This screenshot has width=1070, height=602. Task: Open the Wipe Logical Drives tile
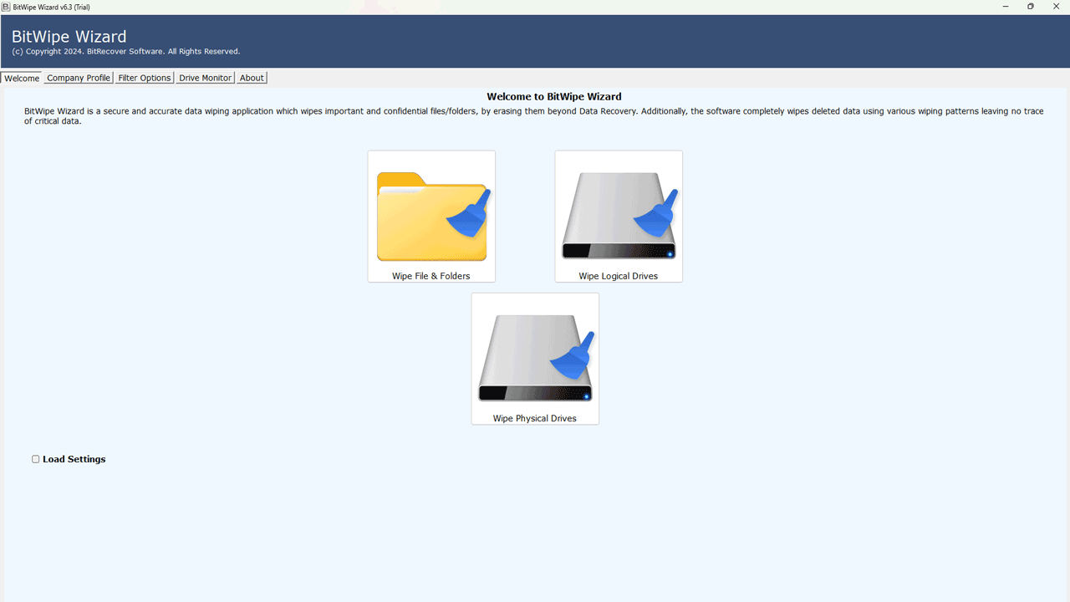pyautogui.click(x=619, y=217)
